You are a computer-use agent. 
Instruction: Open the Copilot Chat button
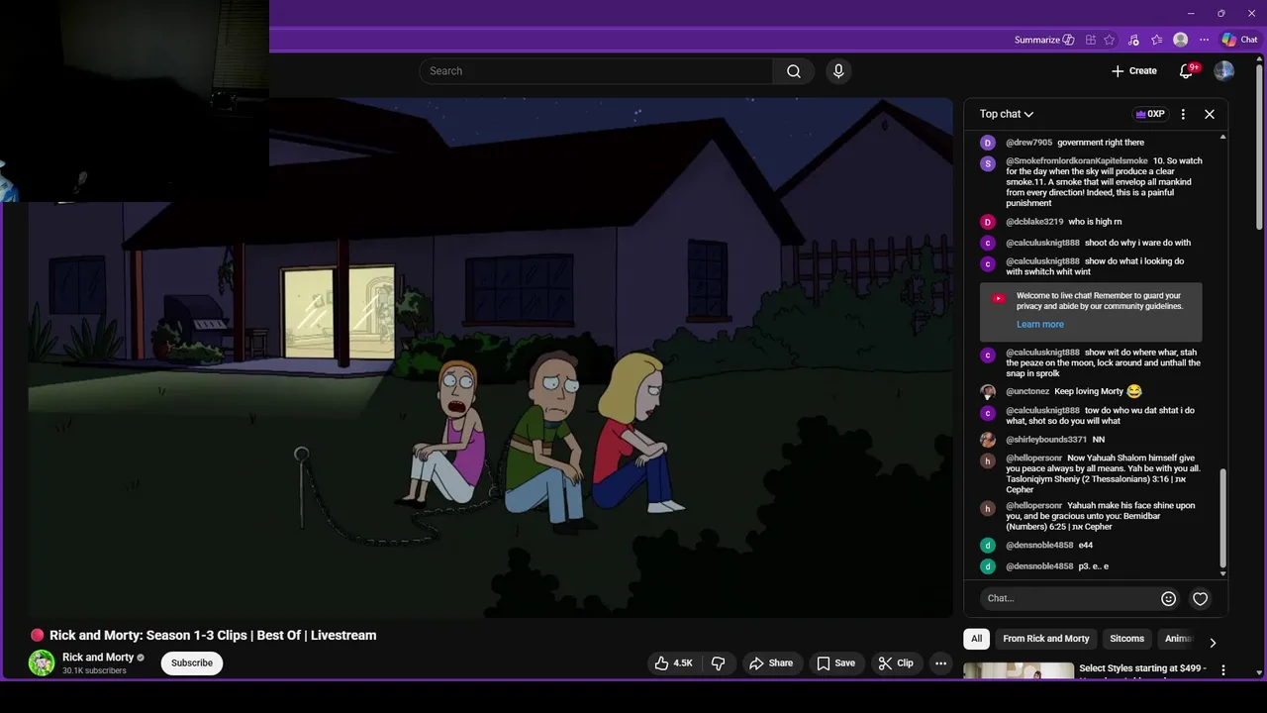click(1239, 40)
